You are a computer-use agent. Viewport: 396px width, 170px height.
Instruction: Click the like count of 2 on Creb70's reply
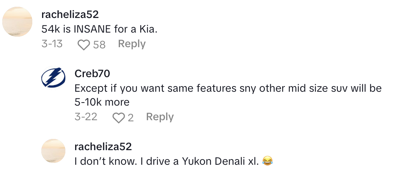131,118
